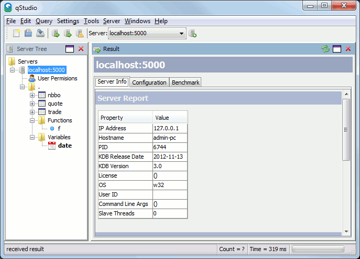Viewport: 360px width, 259px height.
Task: Click the KDB Release Date value 2012-11-13
Action: (170, 157)
